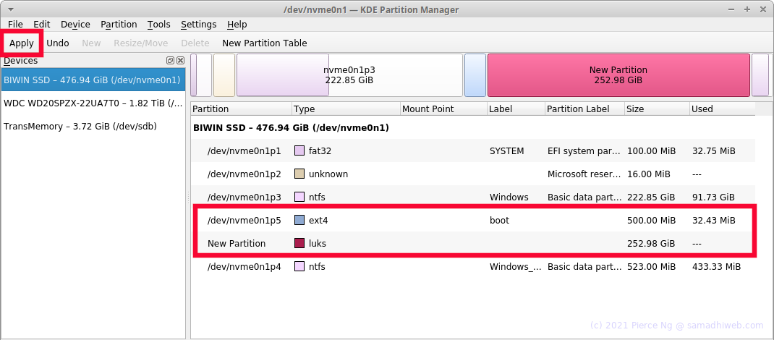Click the luks color icon for New Partition
The image size is (774, 340).
click(x=299, y=243)
